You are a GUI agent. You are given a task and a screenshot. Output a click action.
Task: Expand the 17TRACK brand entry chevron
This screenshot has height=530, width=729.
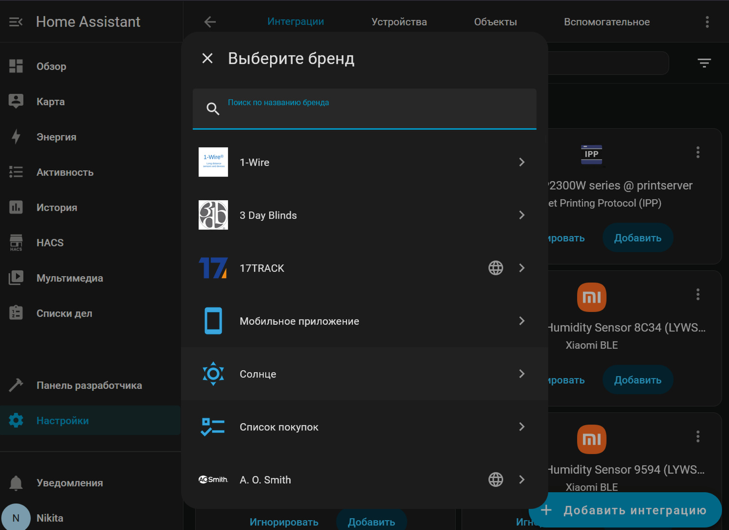521,268
